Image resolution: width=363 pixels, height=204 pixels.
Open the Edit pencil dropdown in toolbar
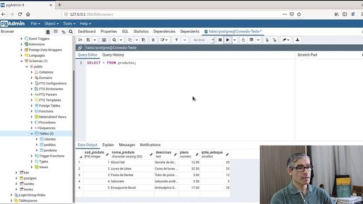[x=164, y=40]
